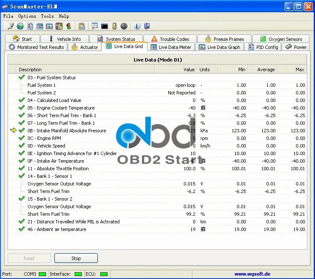Select row 15 - Bank 1 - Sensor 2
Screen dimensions: 315x279
pos(158,199)
